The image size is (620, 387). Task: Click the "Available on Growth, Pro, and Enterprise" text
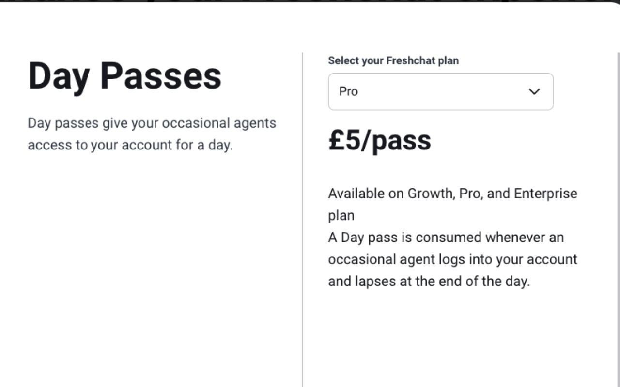(452, 193)
